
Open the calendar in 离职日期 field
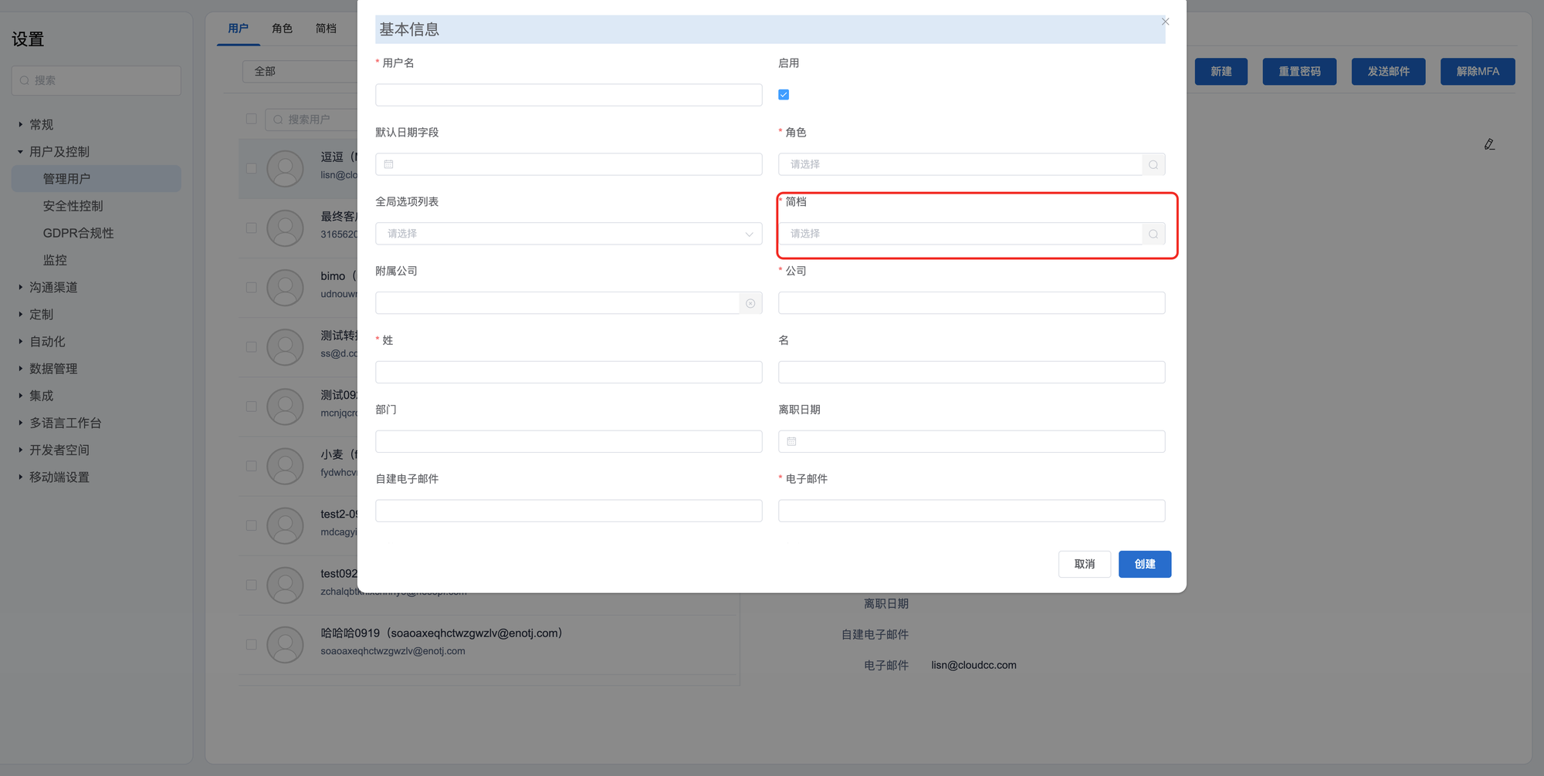(x=792, y=441)
